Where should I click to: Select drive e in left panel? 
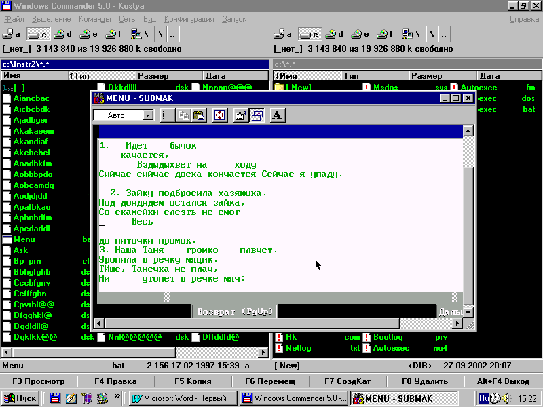pyautogui.click(x=89, y=34)
